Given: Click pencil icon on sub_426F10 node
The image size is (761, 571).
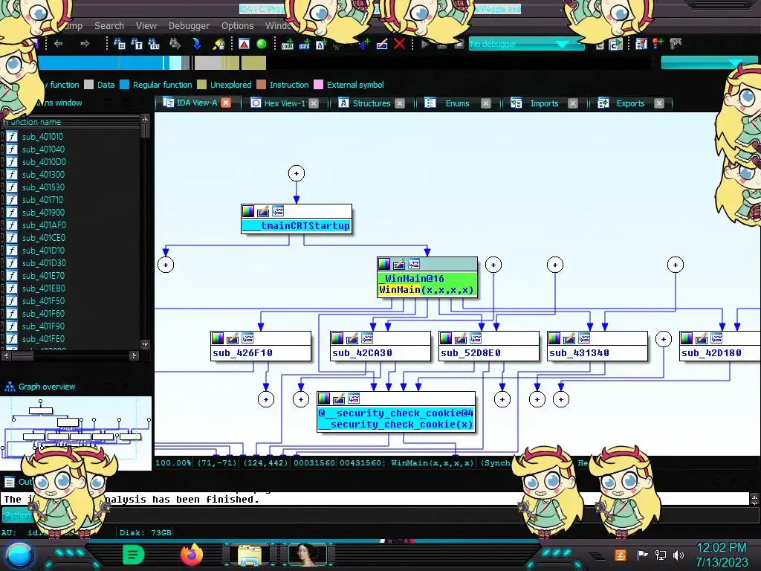Looking at the screenshot, I should 233,338.
